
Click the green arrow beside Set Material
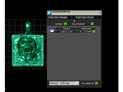[97, 83]
